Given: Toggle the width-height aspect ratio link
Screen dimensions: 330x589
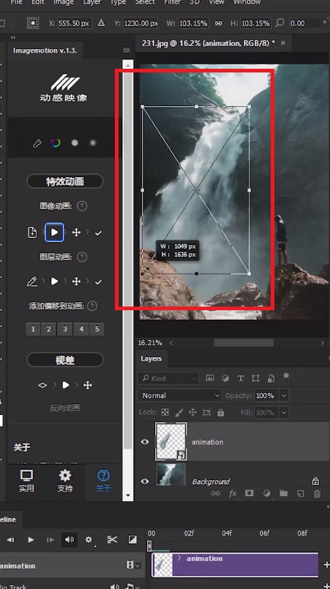Looking at the screenshot, I should pos(219,23).
